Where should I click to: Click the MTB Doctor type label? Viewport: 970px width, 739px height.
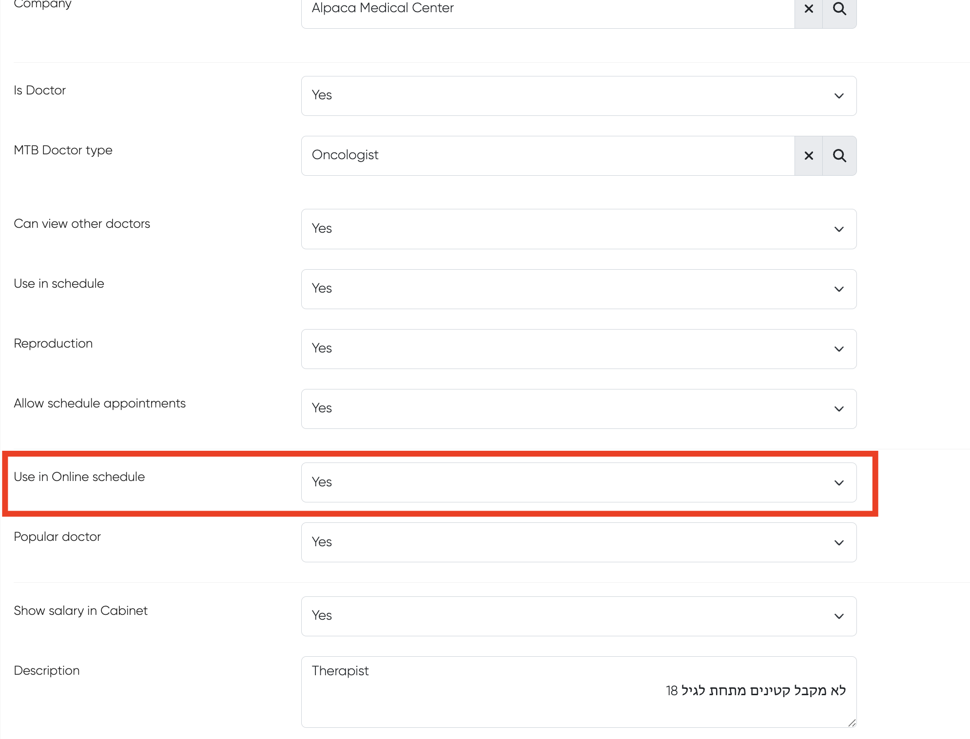[x=63, y=150]
